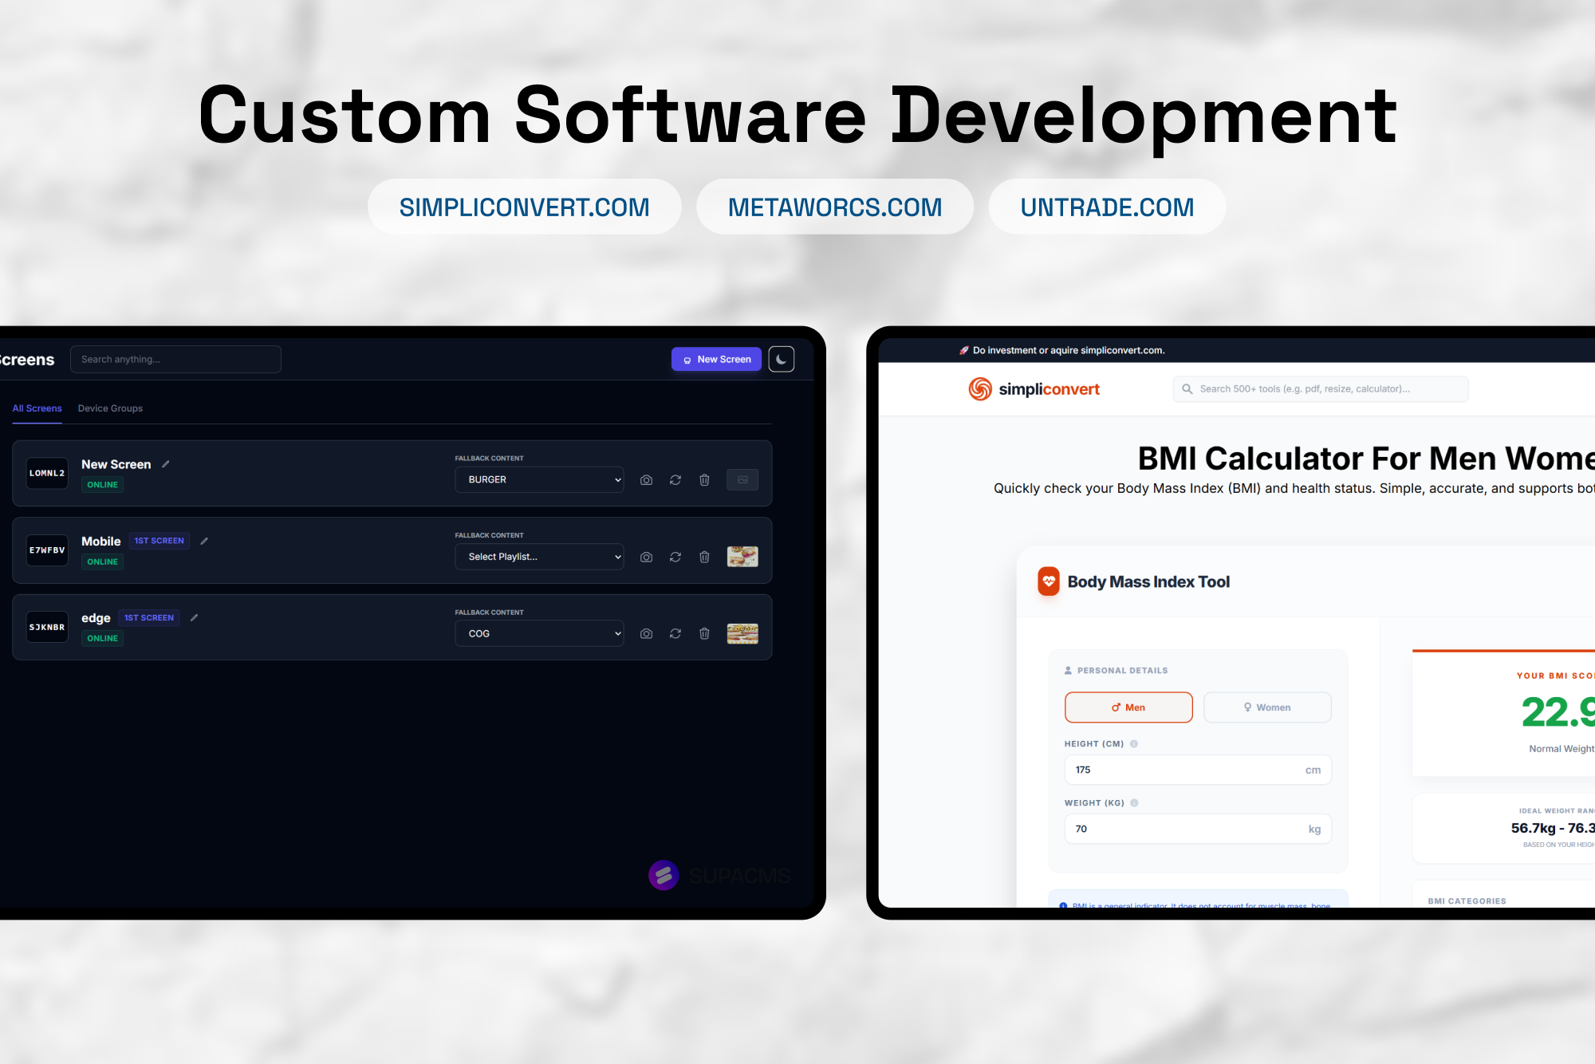Screen dimensions: 1595x1064
Task: Delete the edge screen using its trash icon
Action: 704,633
